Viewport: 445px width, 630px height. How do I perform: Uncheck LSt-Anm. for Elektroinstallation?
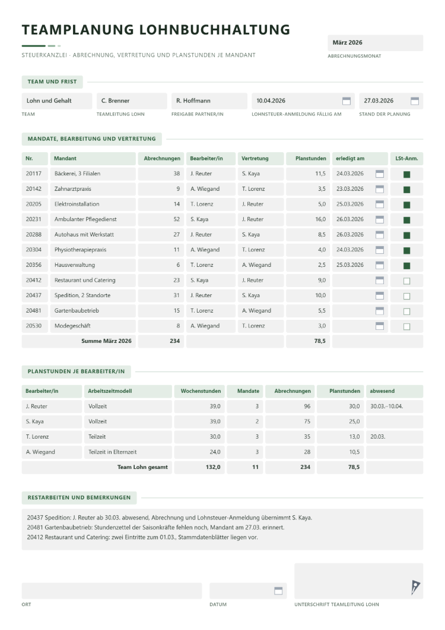pos(407,205)
